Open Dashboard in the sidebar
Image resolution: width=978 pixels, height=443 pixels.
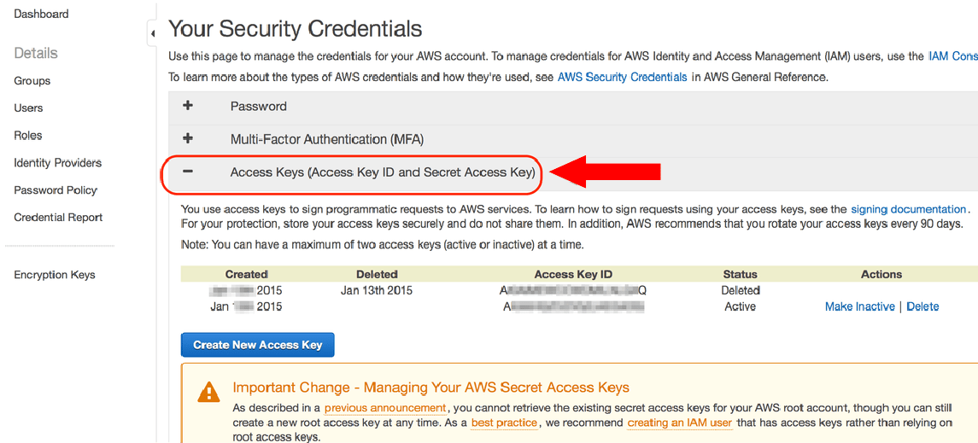[41, 14]
